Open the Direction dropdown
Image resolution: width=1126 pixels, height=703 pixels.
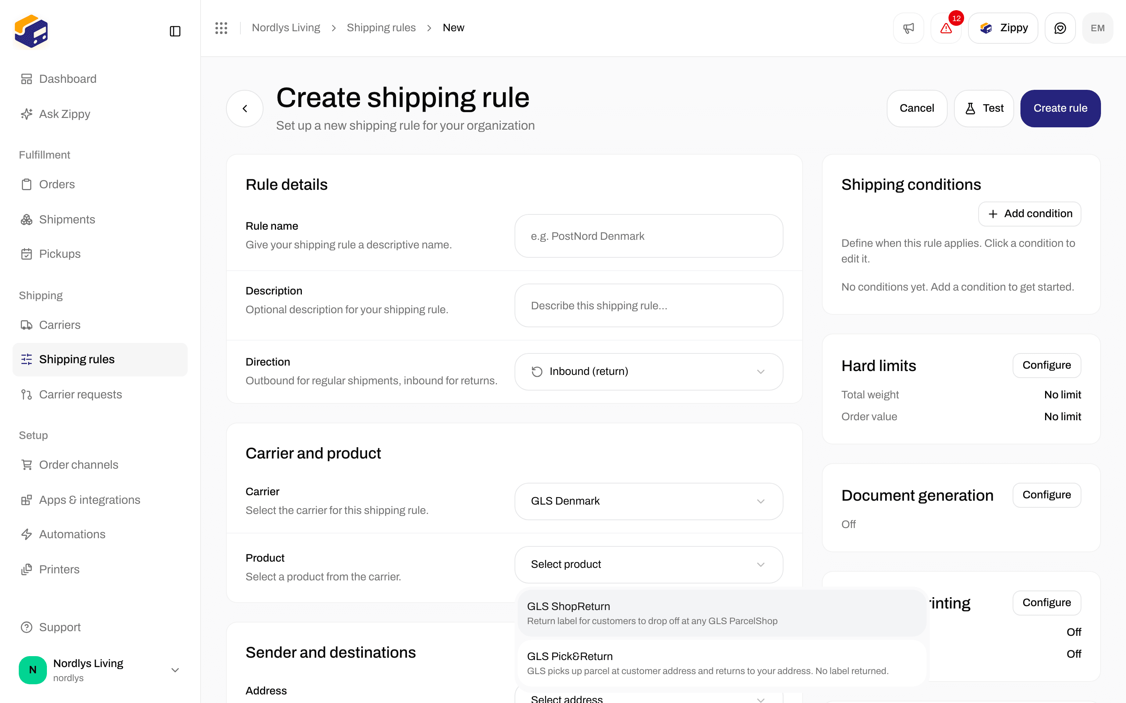tap(649, 371)
